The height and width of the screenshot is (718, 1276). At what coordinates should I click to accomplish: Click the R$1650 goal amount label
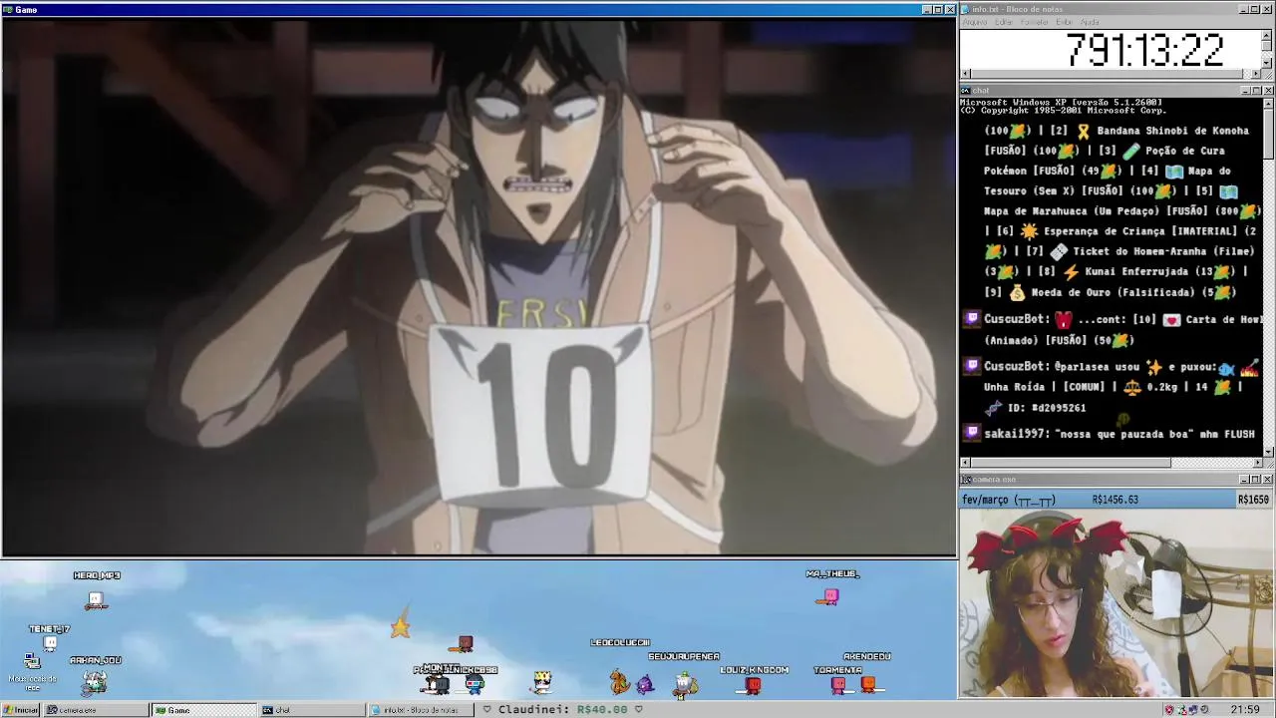point(1253,500)
